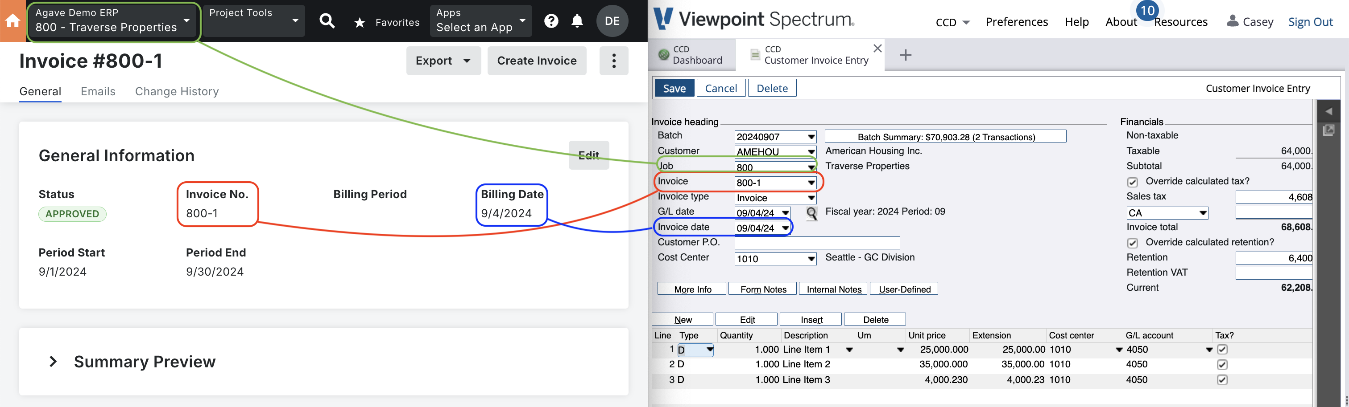The image size is (1349, 407).
Task: Open notifications bell icon
Action: point(577,21)
